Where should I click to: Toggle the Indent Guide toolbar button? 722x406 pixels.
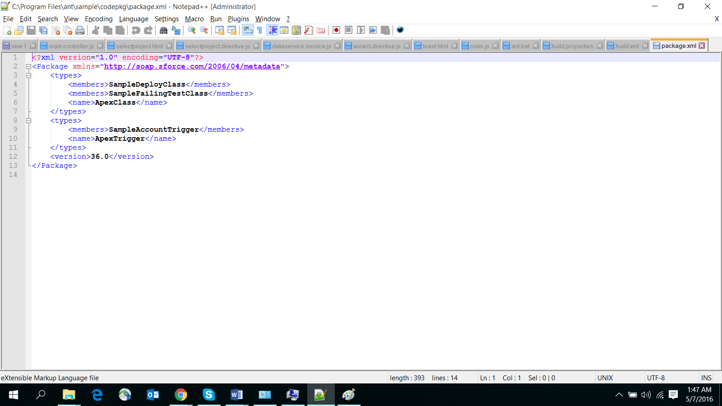point(273,30)
